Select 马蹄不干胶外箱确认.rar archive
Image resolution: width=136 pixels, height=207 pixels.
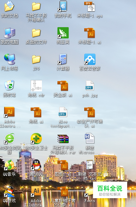point(63,139)
